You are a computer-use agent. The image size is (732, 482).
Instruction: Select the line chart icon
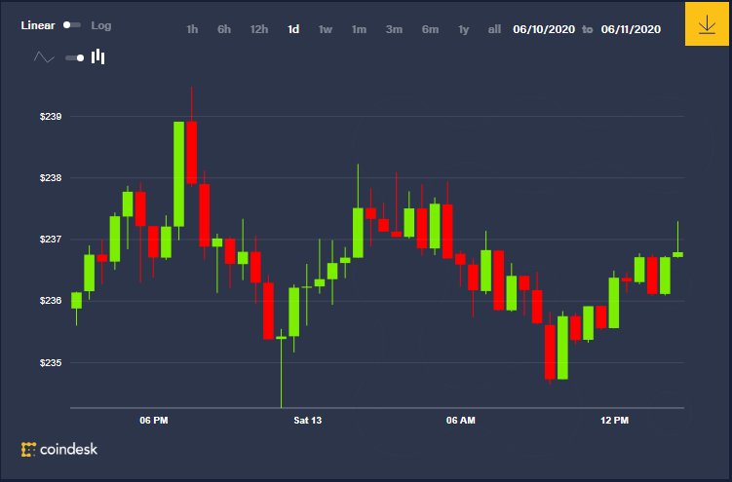click(45, 57)
